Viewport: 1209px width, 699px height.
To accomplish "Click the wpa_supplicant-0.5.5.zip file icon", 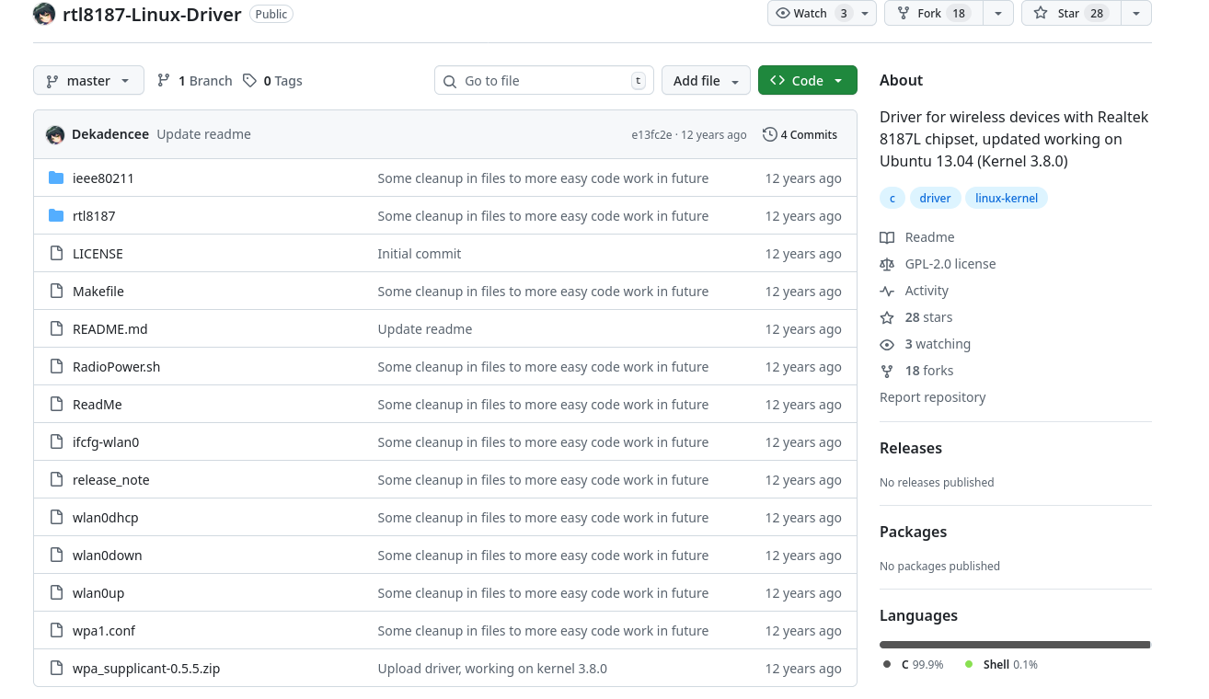I will point(56,669).
